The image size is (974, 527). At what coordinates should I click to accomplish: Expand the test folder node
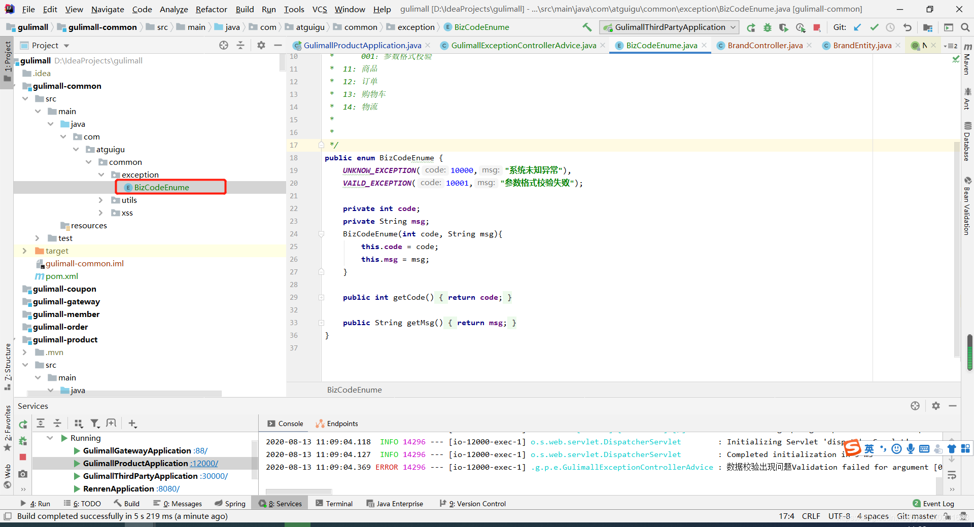click(38, 238)
